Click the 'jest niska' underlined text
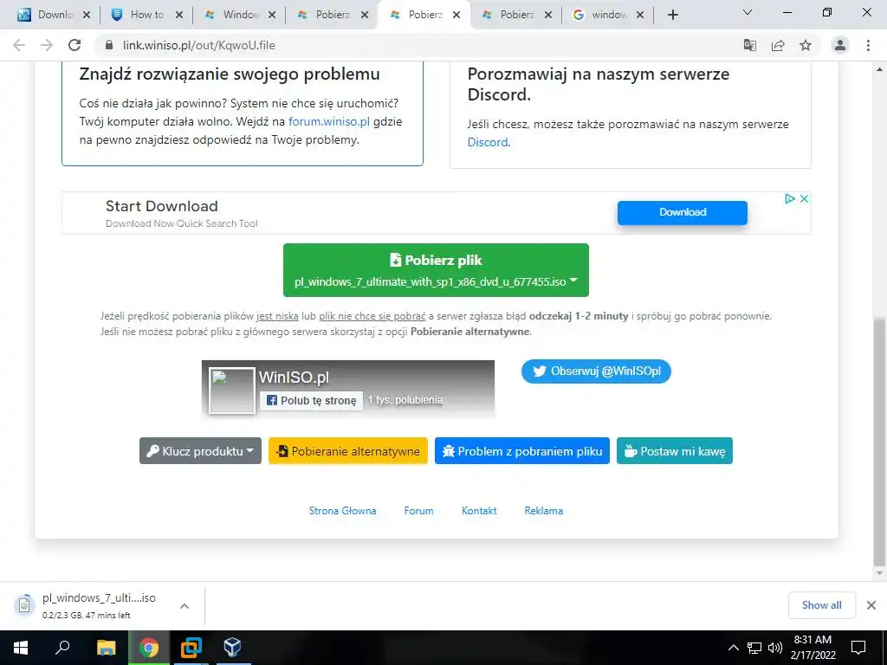887x665 pixels. [x=277, y=316]
